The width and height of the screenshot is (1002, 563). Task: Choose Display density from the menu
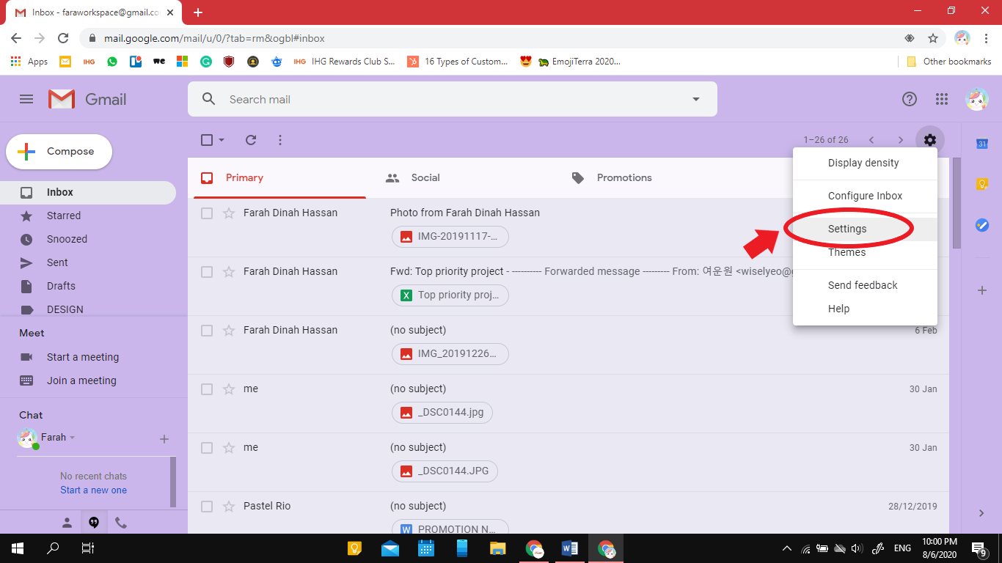point(865,163)
